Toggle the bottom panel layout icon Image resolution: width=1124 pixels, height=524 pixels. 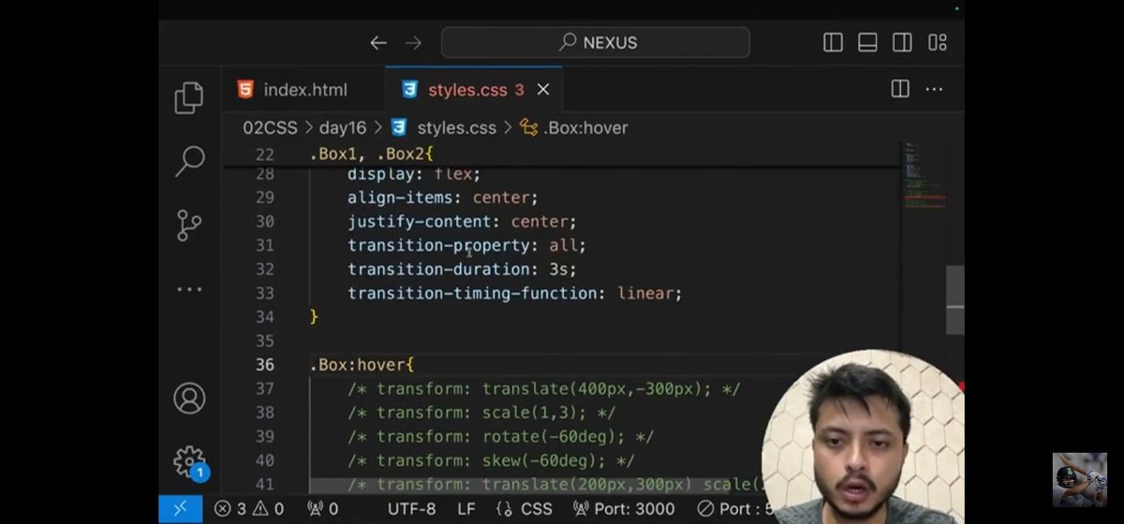(867, 43)
